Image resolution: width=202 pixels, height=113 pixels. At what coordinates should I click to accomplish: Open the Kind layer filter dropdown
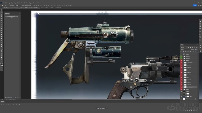[x=184, y=47]
